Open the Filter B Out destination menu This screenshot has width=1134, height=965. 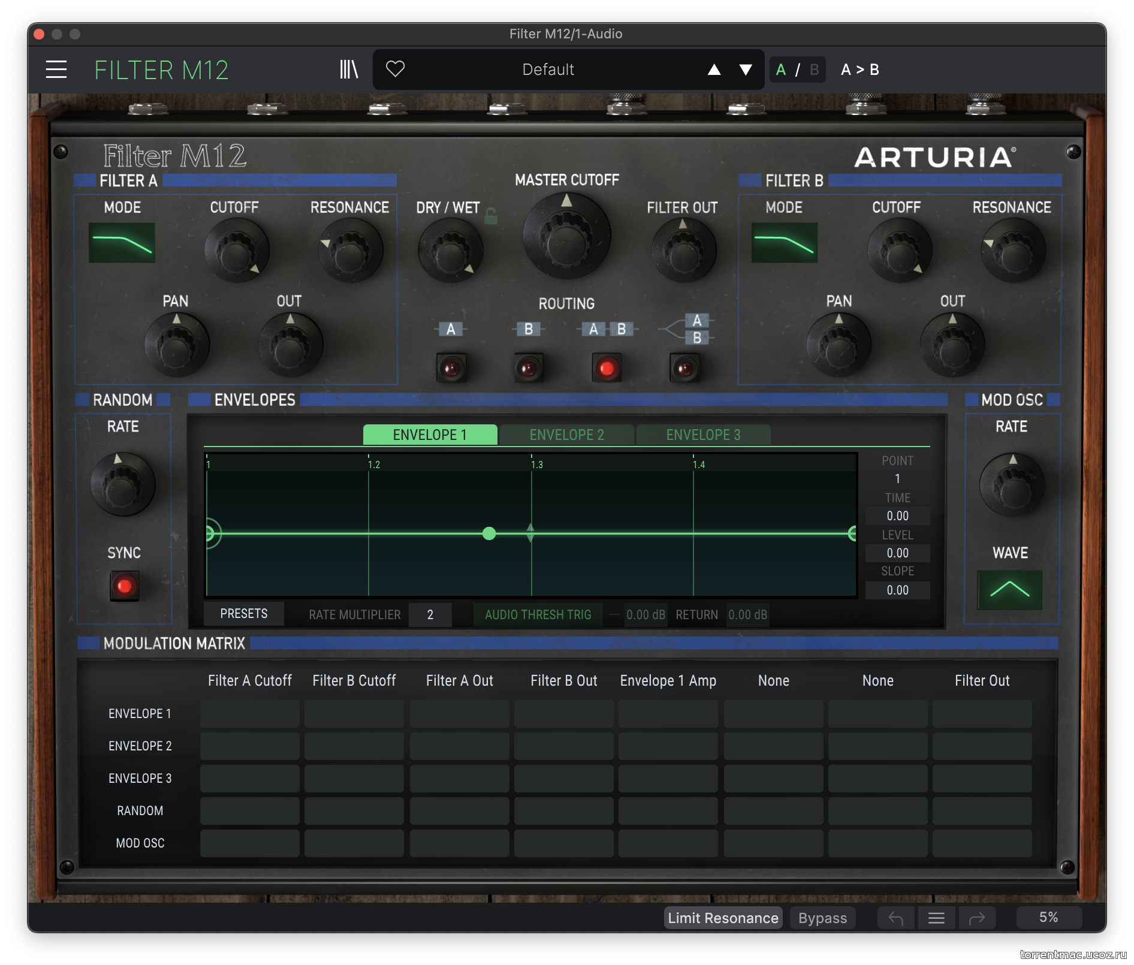point(564,680)
